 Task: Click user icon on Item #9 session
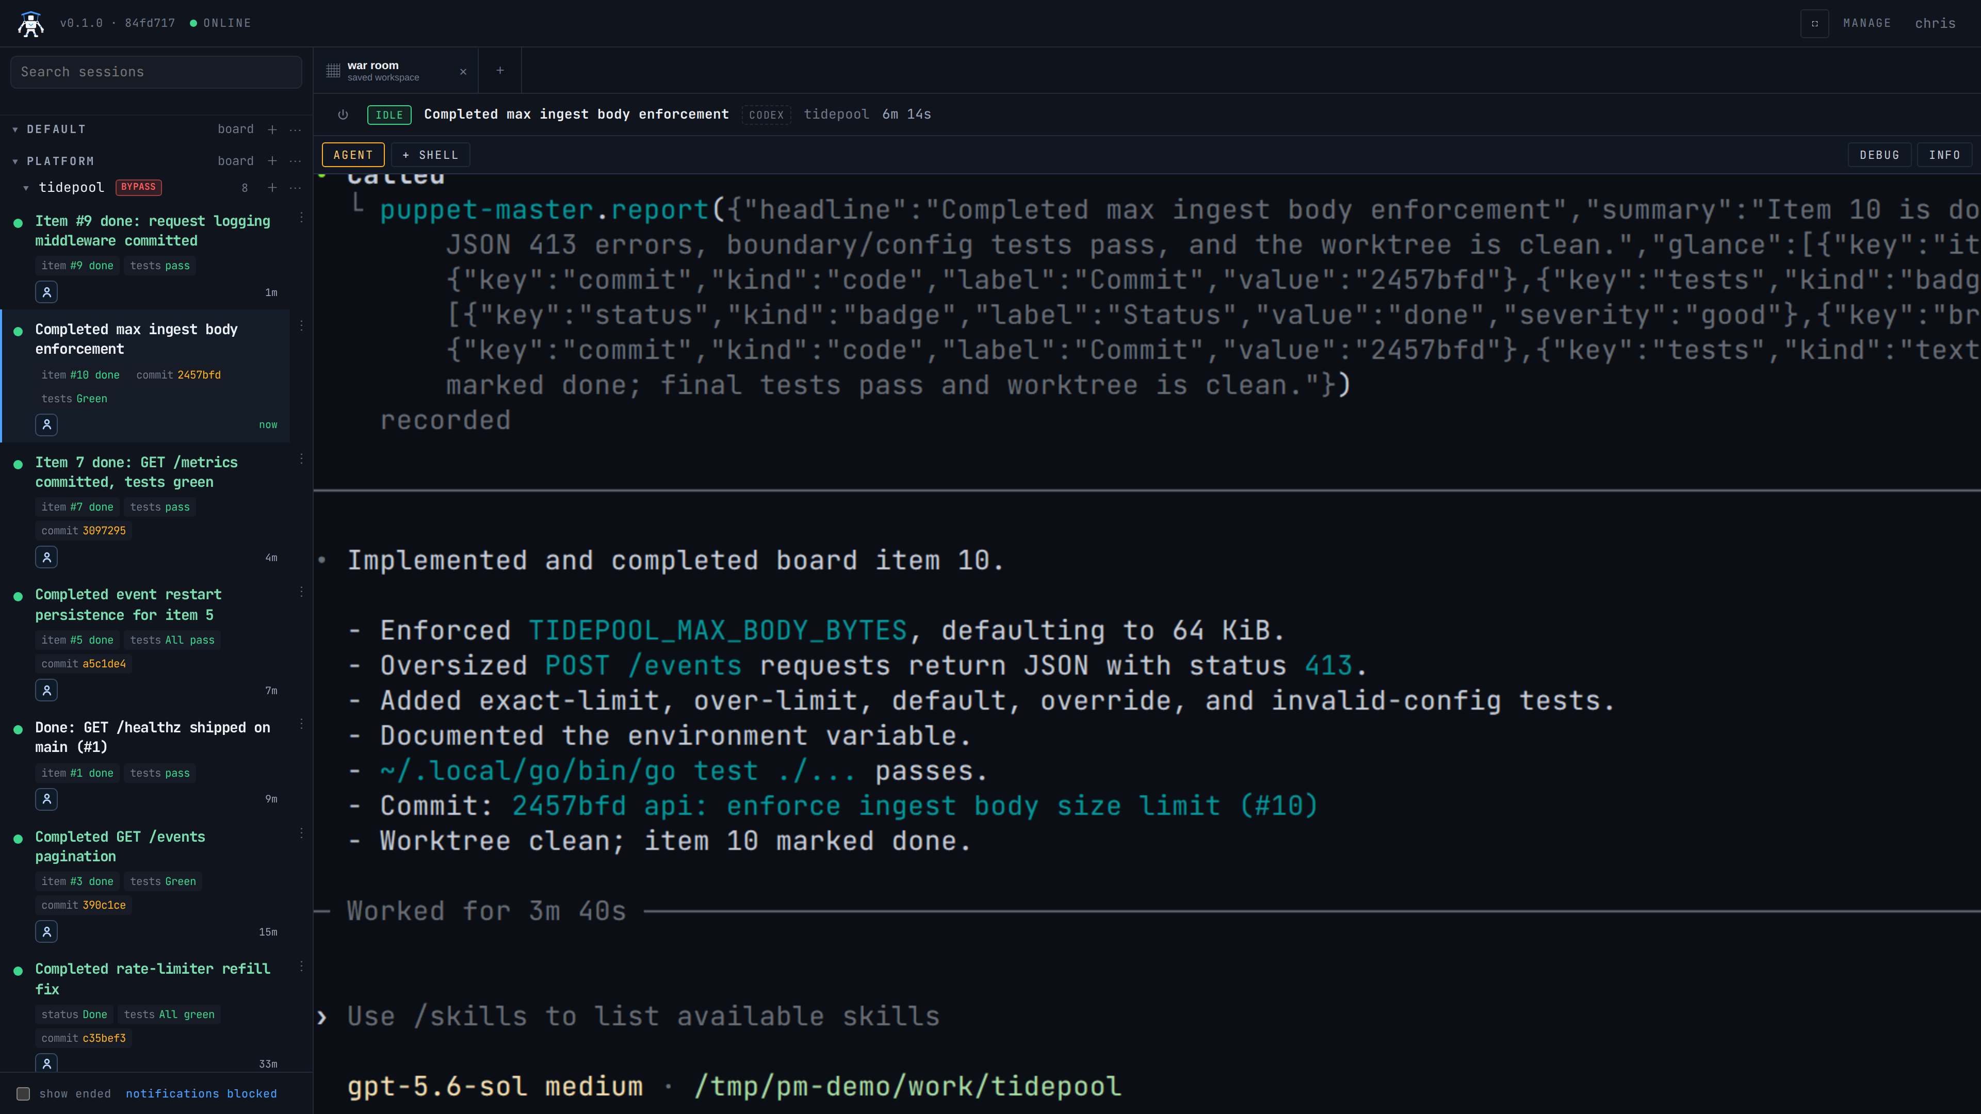click(47, 292)
